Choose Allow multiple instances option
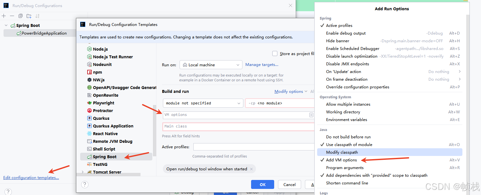Screen dimensions: 481x195 tap(390, 104)
